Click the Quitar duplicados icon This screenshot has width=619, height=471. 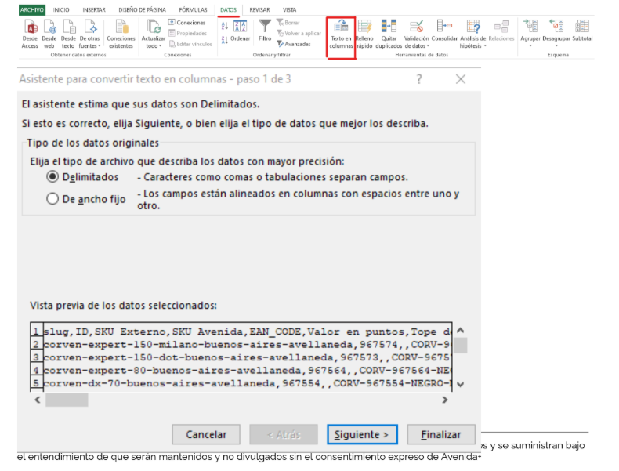click(389, 28)
